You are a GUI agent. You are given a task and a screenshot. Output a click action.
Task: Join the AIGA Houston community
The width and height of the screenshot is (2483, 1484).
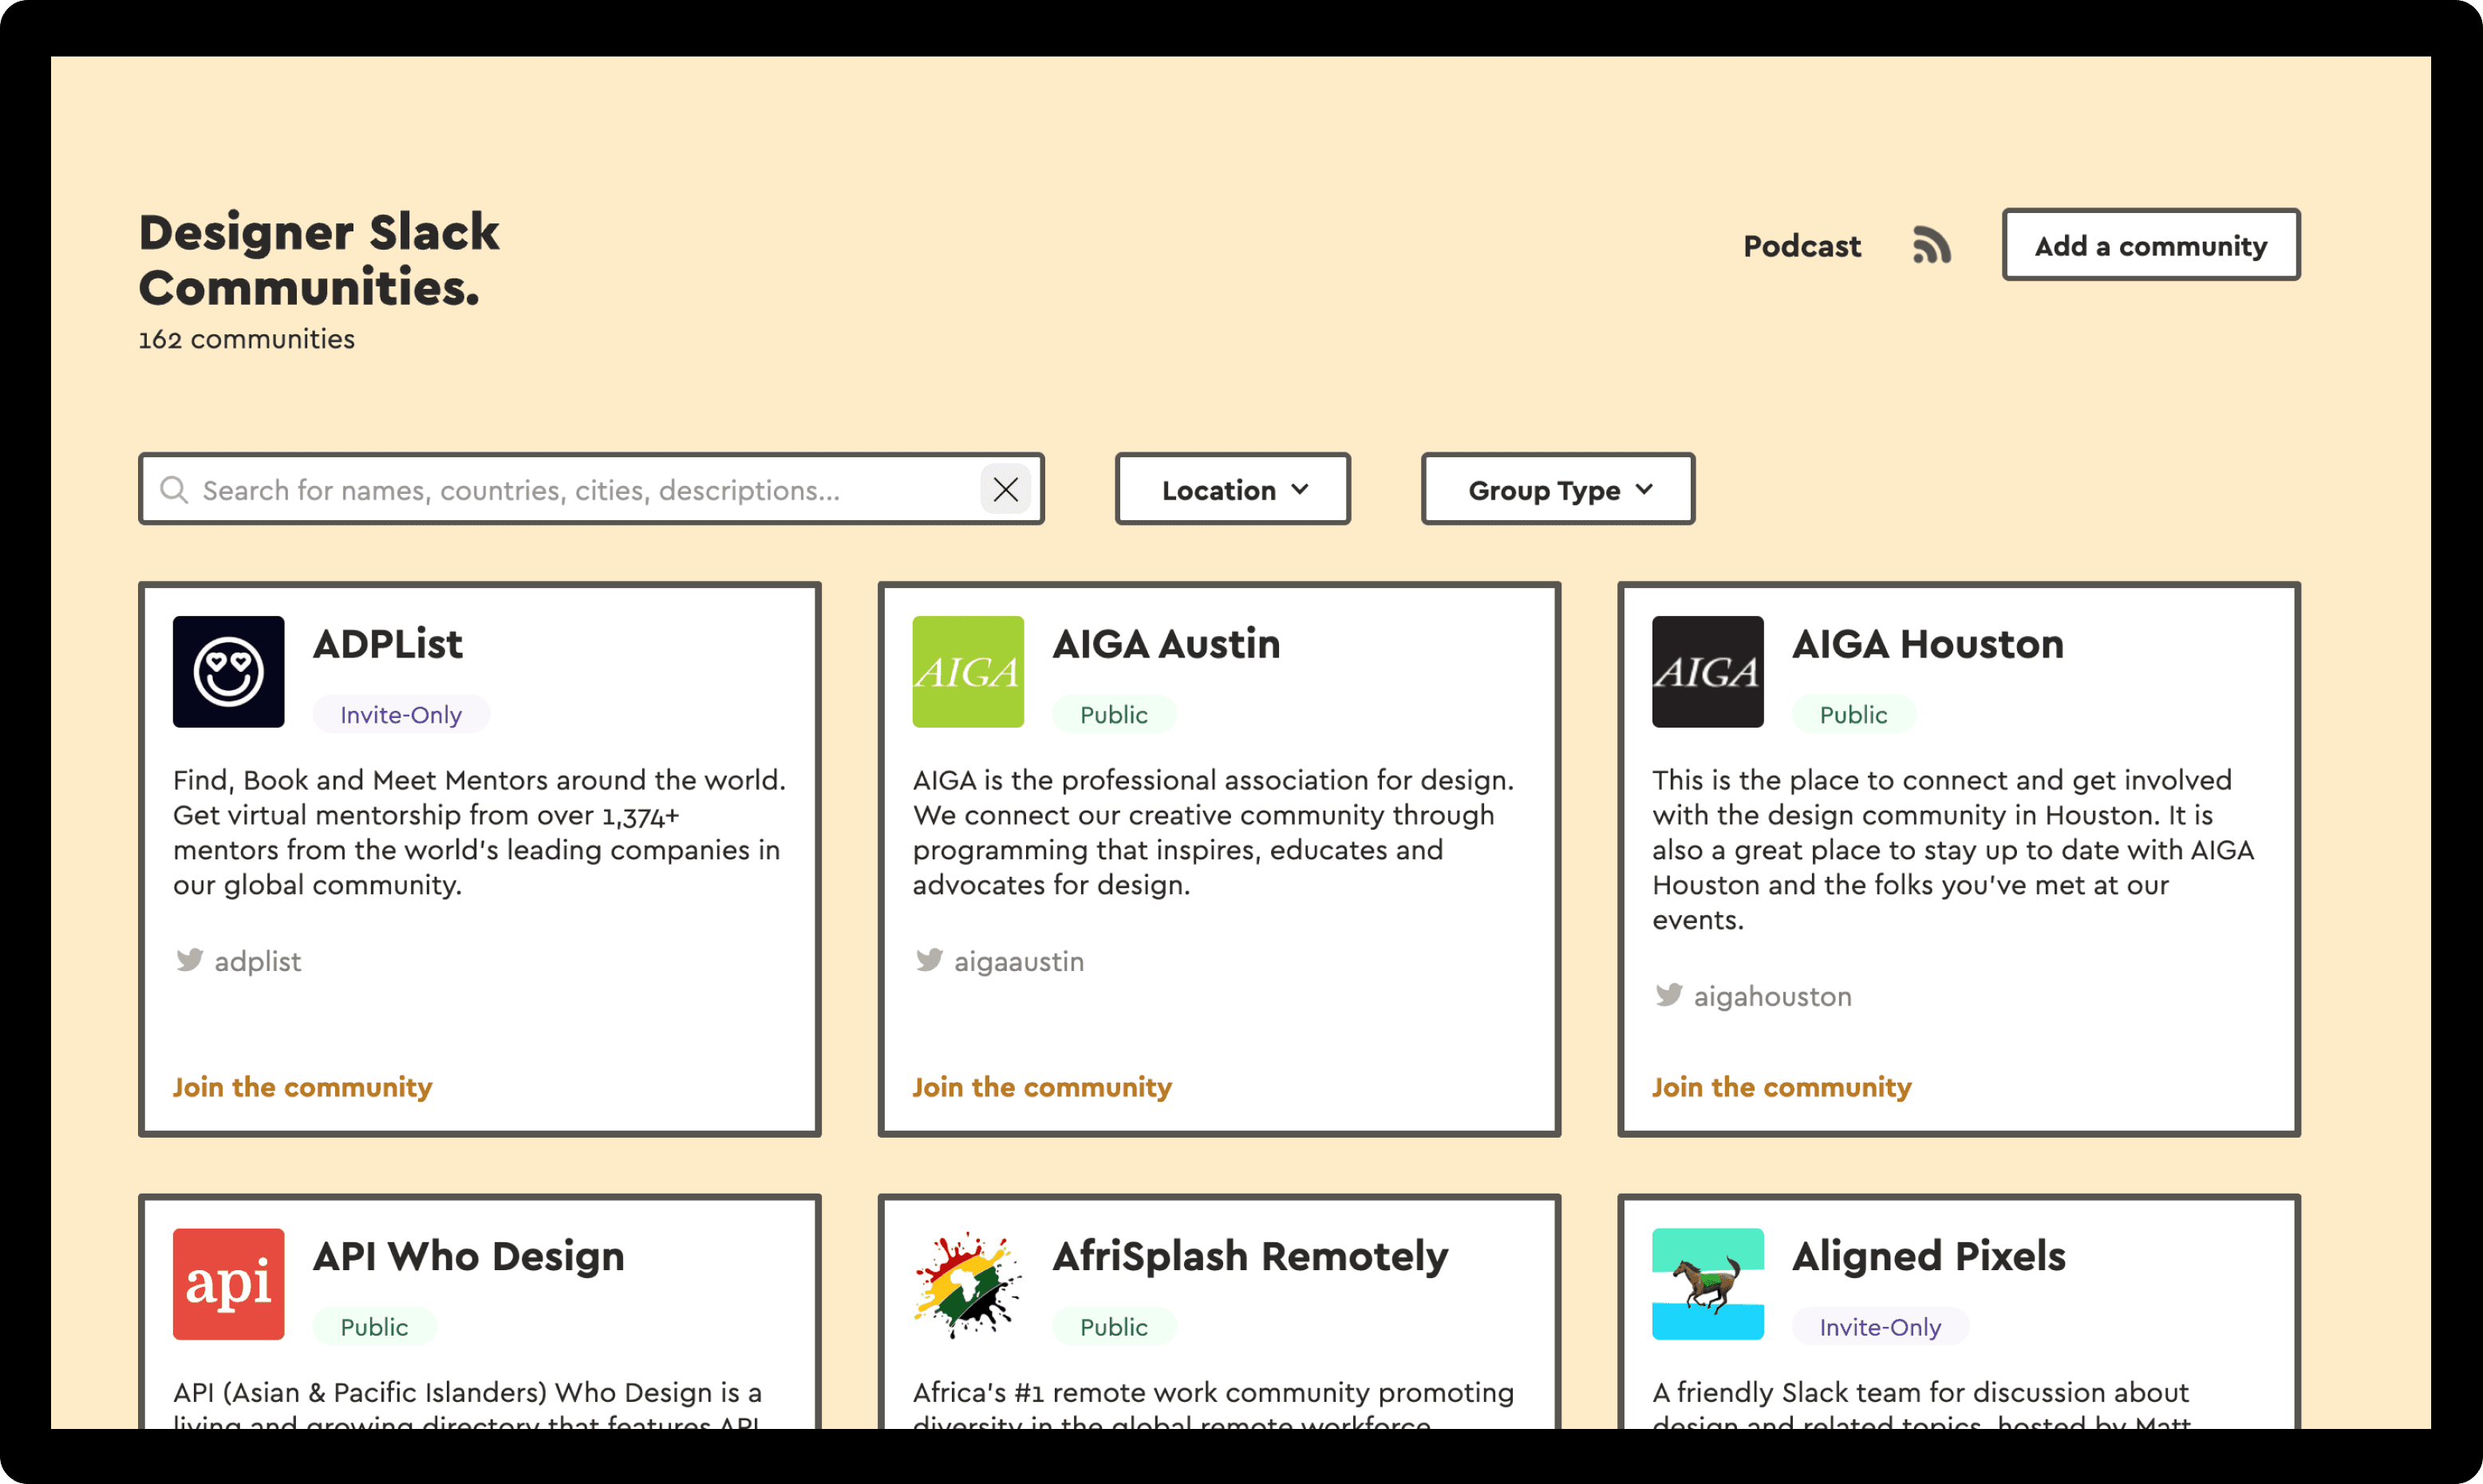tap(1782, 1087)
